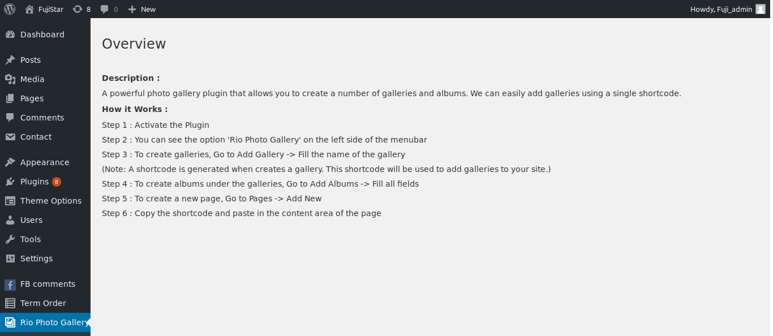Click the user avatar next to Fuji_admin

click(761, 9)
